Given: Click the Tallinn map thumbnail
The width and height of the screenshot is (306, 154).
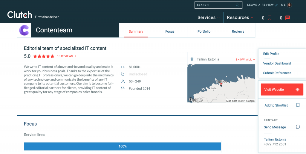Looking at the screenshot, I should tap(221, 83).
